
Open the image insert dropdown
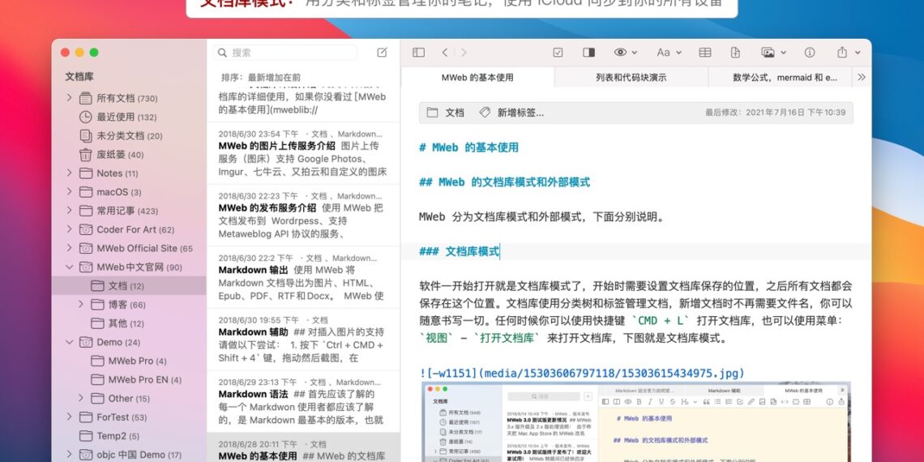[x=774, y=53]
